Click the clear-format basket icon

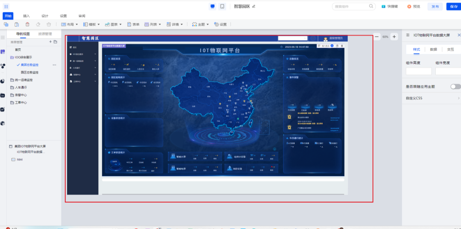(x=49, y=24)
